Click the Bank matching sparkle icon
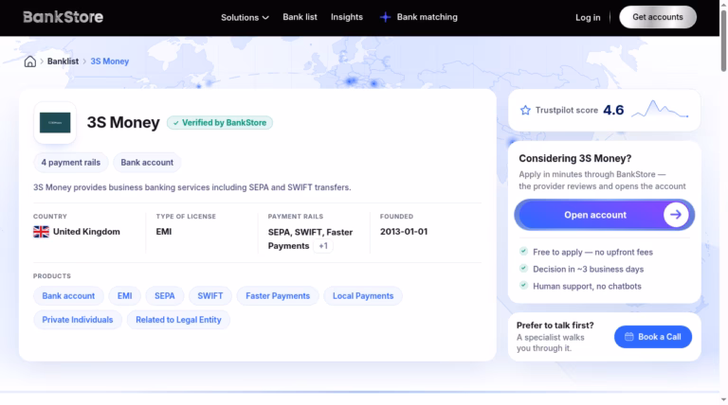The width and height of the screenshot is (728, 405). pyautogui.click(x=385, y=17)
